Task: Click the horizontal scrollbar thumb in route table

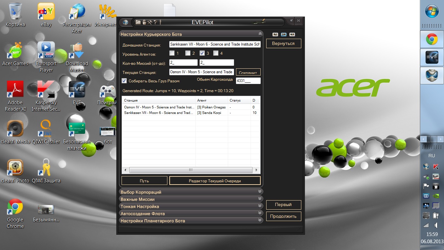Action: tap(191, 170)
